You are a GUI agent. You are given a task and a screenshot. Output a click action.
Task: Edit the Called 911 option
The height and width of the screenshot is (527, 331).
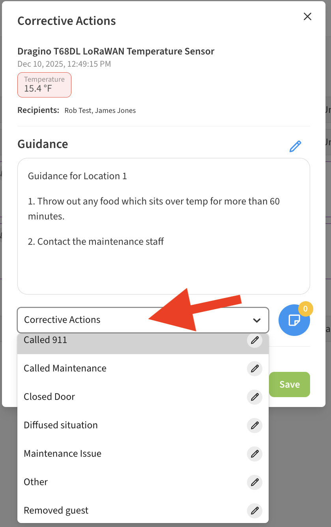(255, 340)
